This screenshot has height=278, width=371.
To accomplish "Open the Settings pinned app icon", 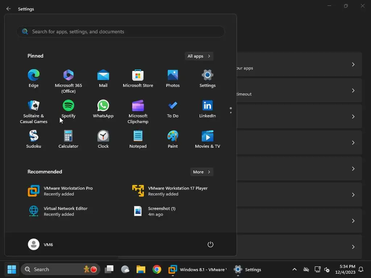I will coord(208,79).
